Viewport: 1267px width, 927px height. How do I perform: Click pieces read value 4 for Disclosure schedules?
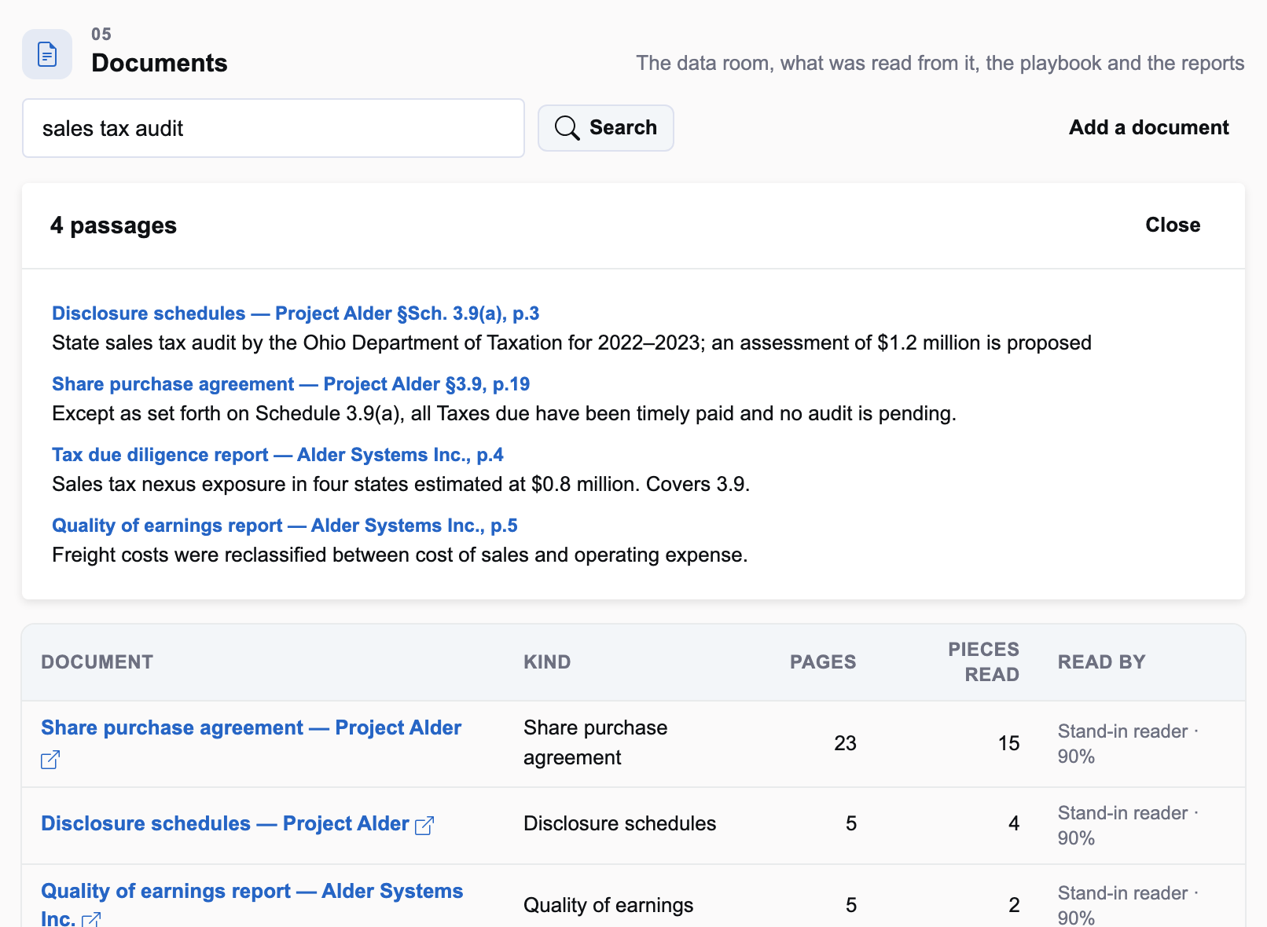tap(1014, 824)
